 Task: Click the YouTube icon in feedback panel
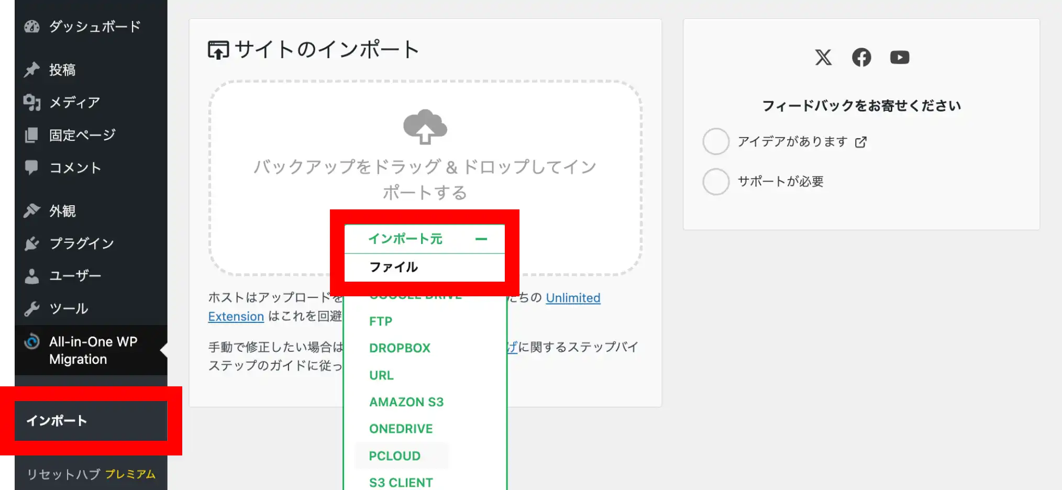(900, 58)
